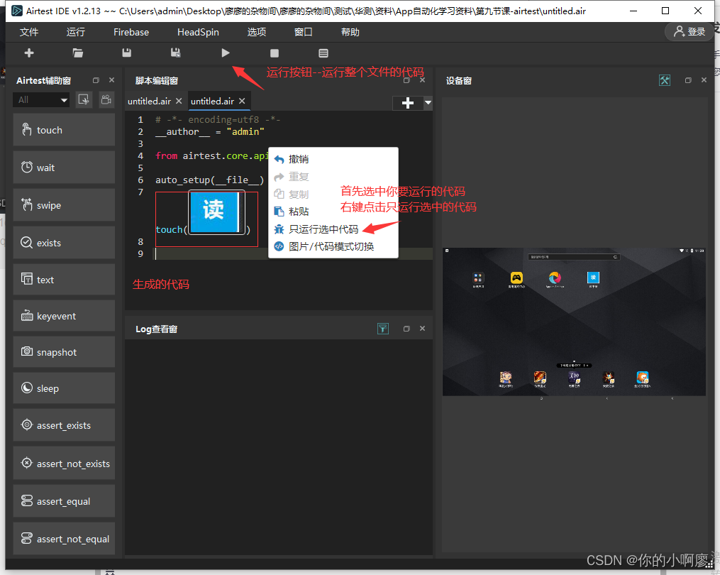
Task: Open the All filter dropdown
Action: (x=41, y=100)
